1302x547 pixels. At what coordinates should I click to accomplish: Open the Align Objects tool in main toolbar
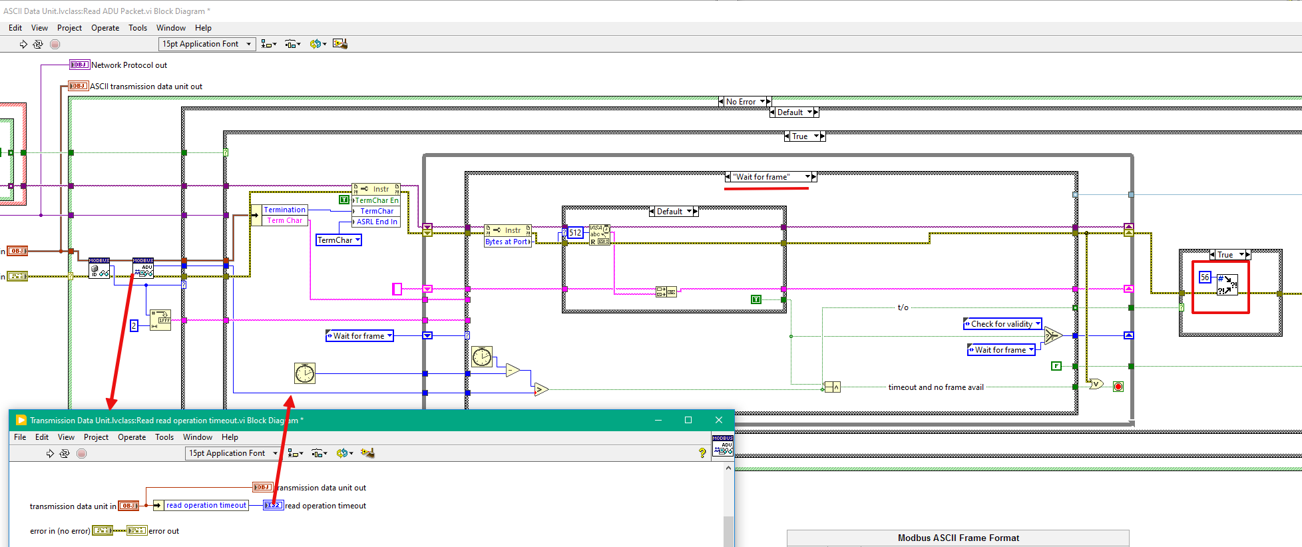point(268,44)
